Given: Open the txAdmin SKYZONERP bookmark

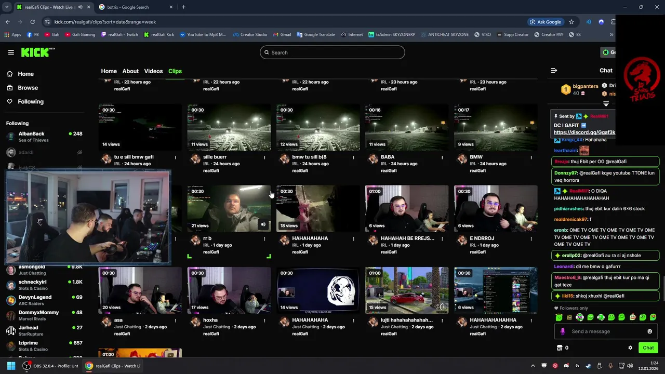Looking at the screenshot, I should [393, 35].
